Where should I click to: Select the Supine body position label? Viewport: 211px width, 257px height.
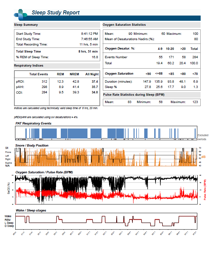point(8,163)
